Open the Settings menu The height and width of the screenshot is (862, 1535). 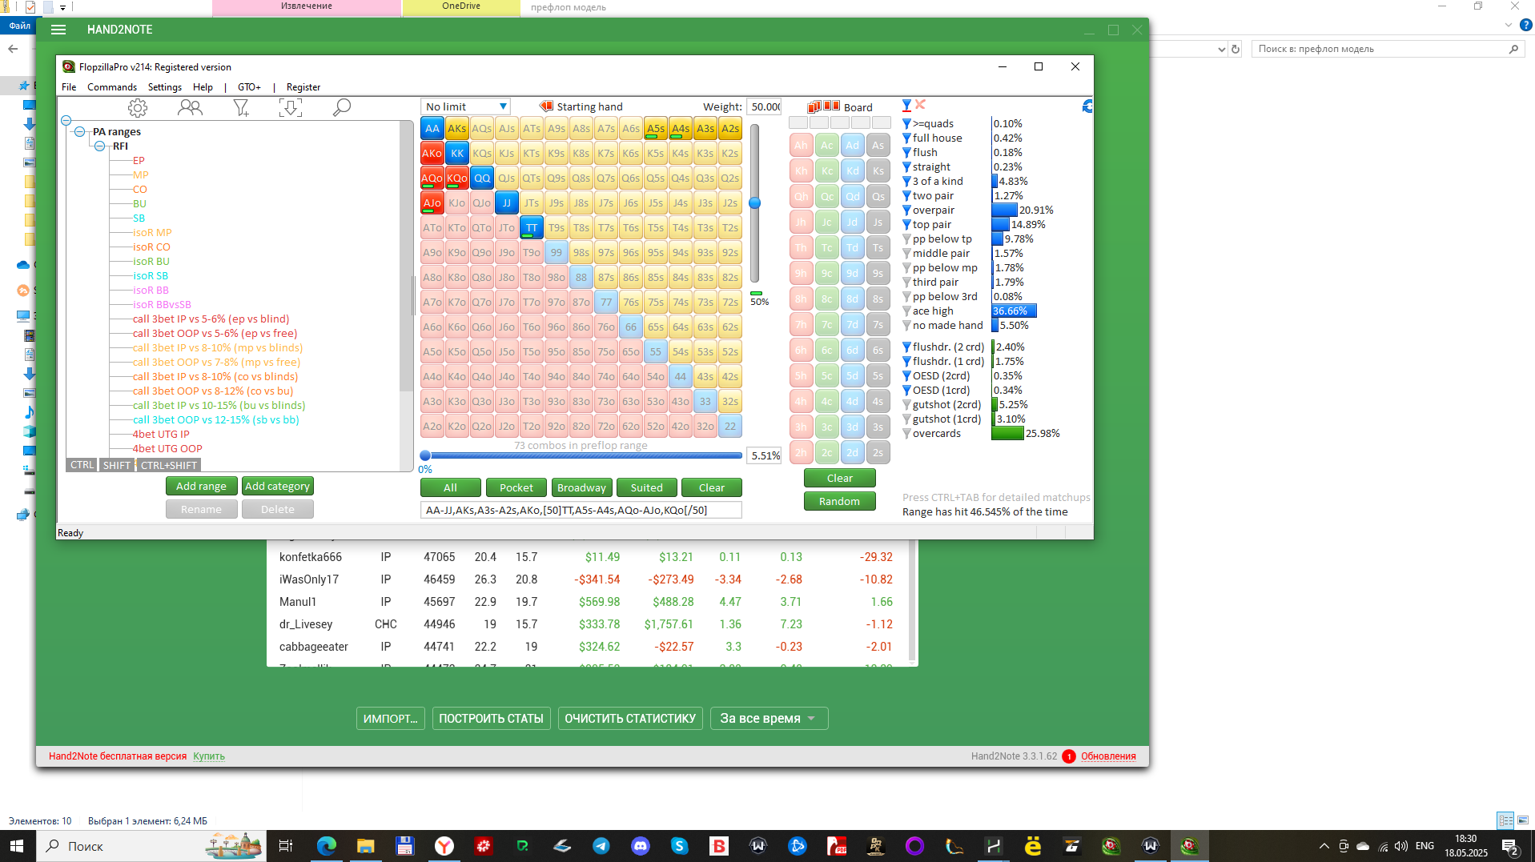(x=164, y=87)
